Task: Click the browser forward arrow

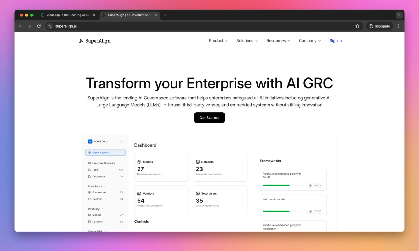Action: click(29, 26)
